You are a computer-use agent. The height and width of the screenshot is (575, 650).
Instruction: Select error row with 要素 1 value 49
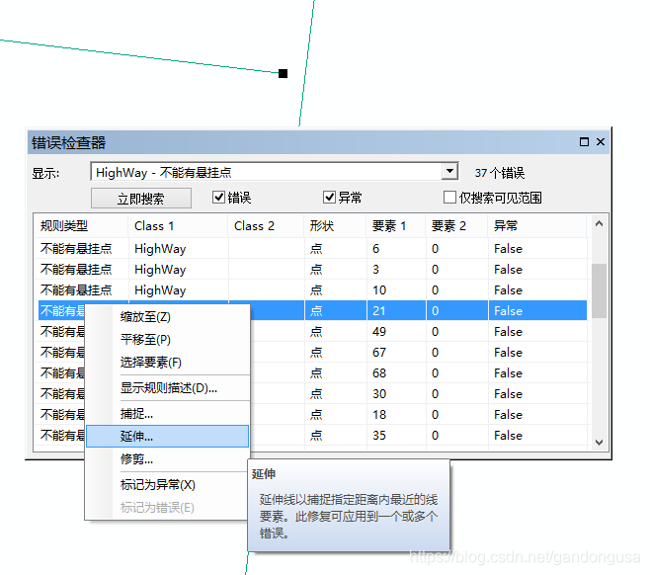click(311, 332)
